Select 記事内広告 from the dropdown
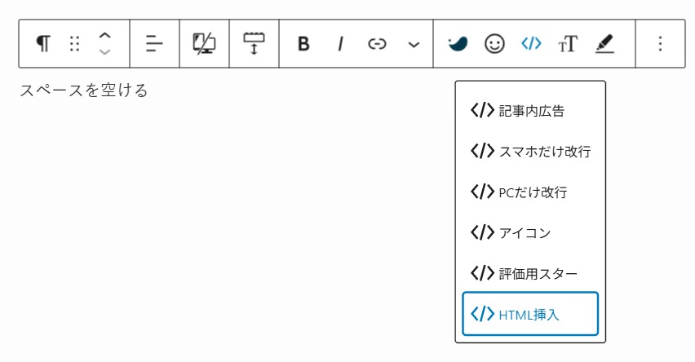 530,110
